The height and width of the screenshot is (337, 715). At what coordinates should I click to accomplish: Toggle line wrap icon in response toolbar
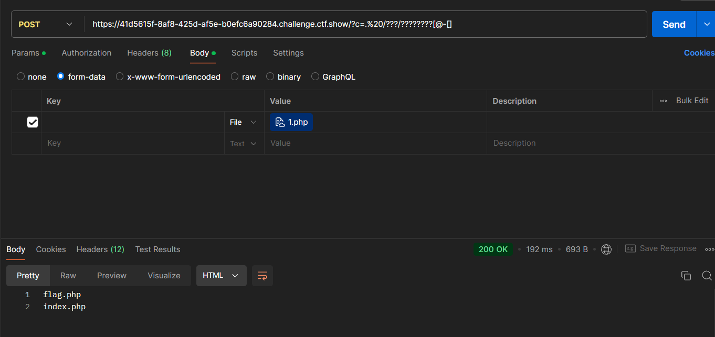(x=262, y=276)
